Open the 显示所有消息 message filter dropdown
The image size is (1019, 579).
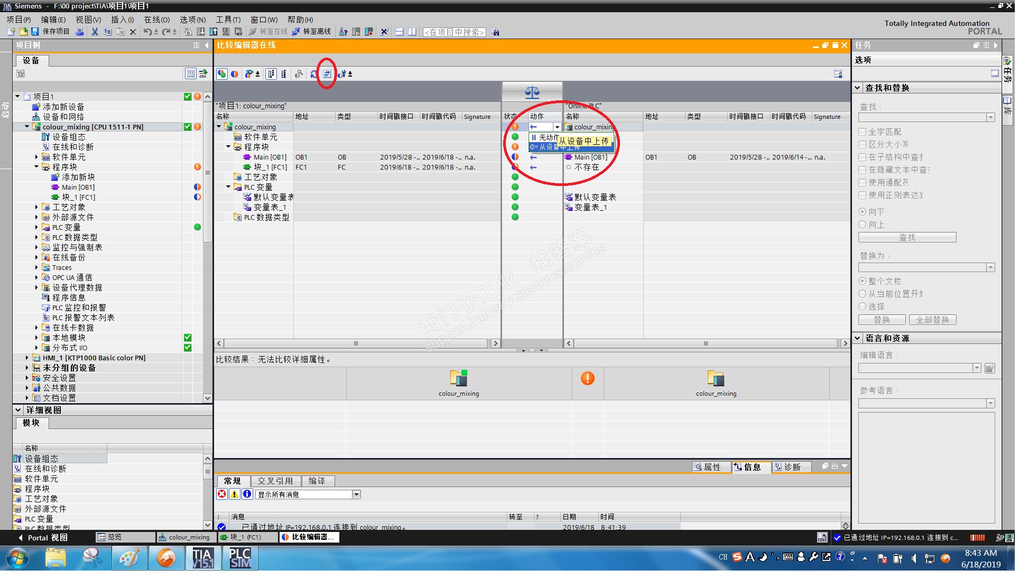(357, 494)
